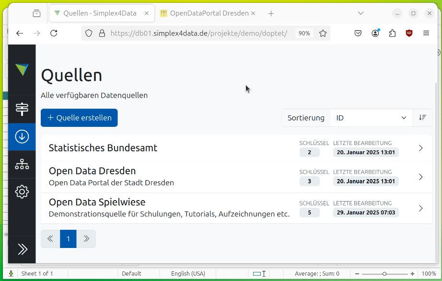
Task: Open the Open Data Dresden row arrow
Action: (x=421, y=177)
